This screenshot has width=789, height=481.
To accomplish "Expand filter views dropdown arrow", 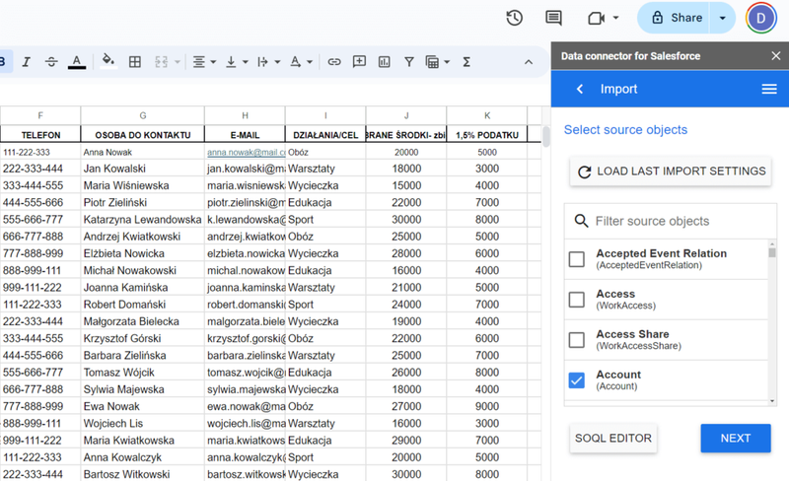I will [447, 62].
